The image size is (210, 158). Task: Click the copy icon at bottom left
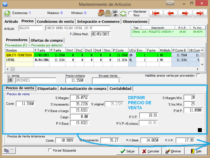click(x=6, y=150)
